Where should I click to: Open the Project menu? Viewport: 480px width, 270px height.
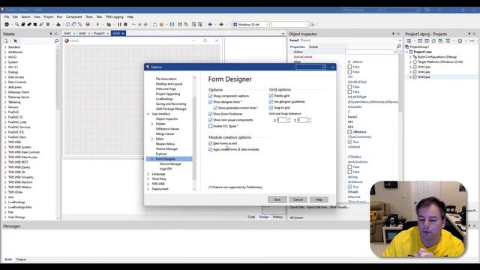point(48,16)
